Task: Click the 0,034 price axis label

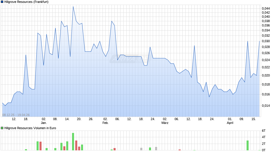Action: (266, 30)
